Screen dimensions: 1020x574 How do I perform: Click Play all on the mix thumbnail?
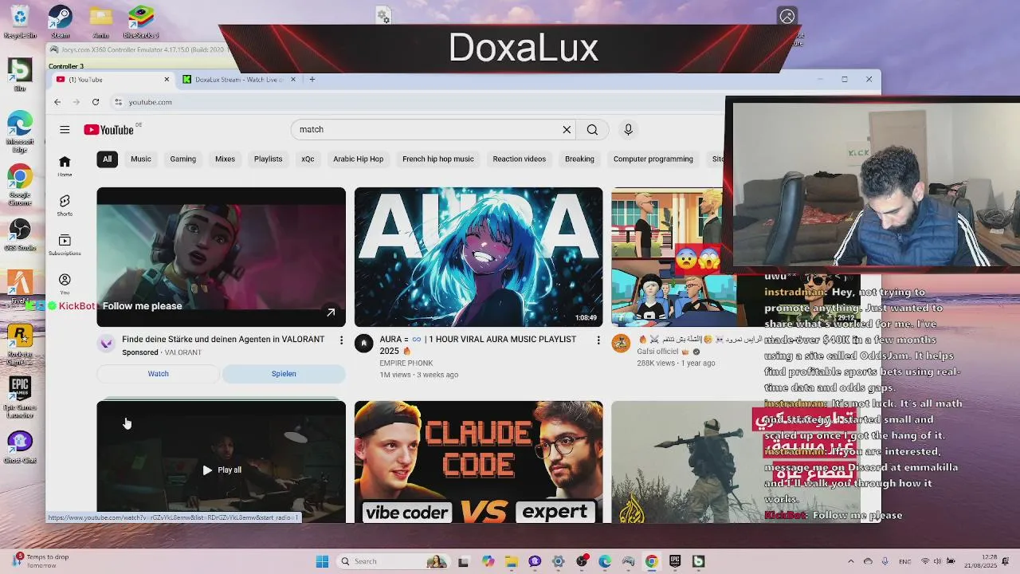coord(222,470)
